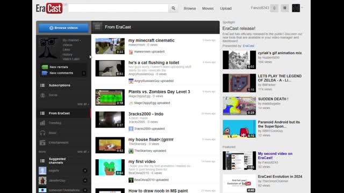Click the Trending bar chart icon

click(x=42, y=123)
